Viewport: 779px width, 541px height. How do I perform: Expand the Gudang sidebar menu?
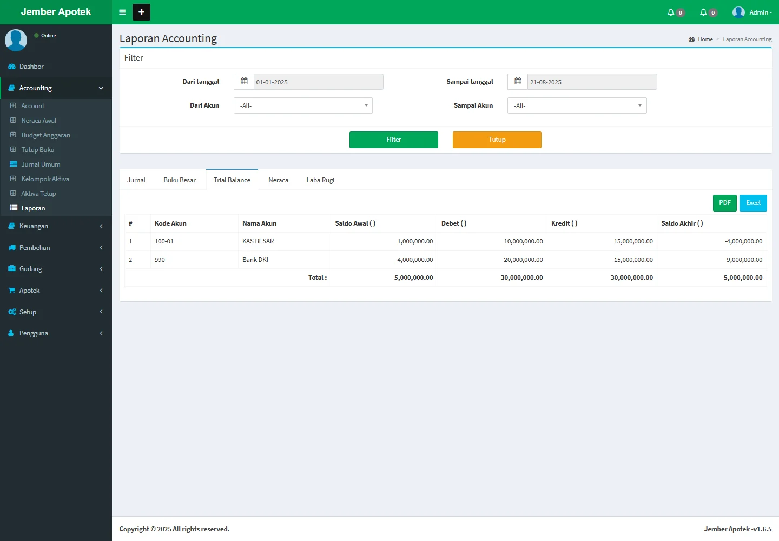[x=56, y=269]
